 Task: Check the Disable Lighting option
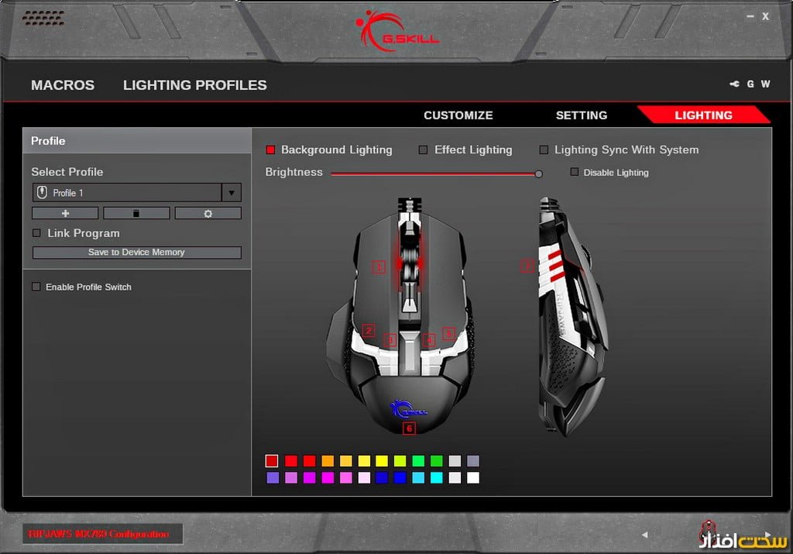tap(575, 172)
